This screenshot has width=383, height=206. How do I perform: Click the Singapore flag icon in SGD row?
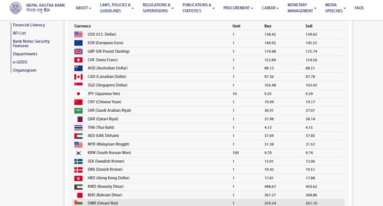[x=78, y=85]
